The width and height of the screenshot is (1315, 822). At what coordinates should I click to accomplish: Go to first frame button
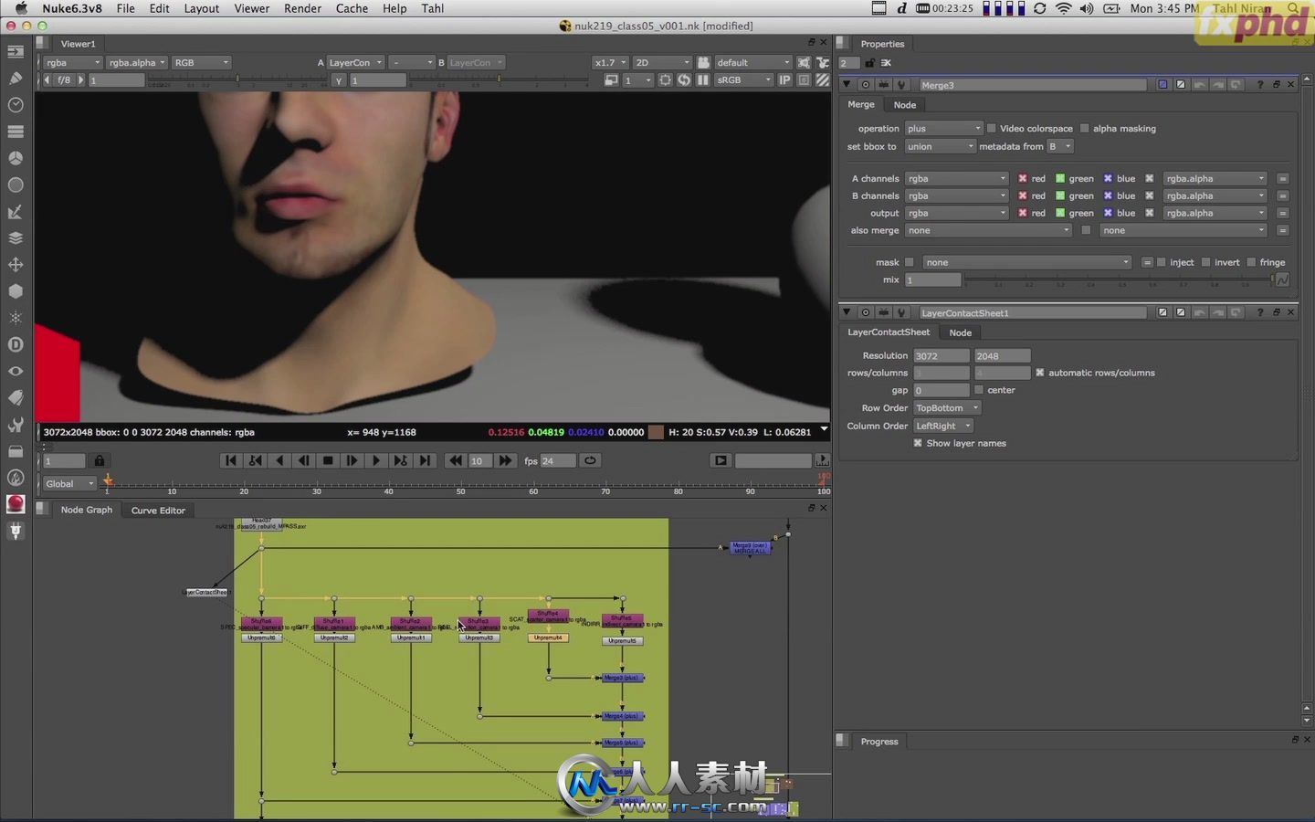(x=231, y=461)
